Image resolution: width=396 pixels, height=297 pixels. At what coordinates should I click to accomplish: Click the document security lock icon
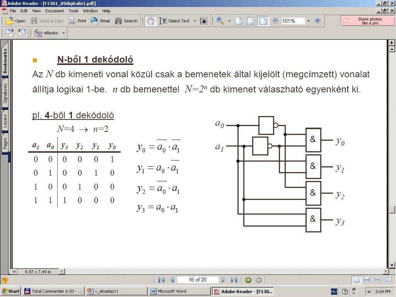coord(5,280)
